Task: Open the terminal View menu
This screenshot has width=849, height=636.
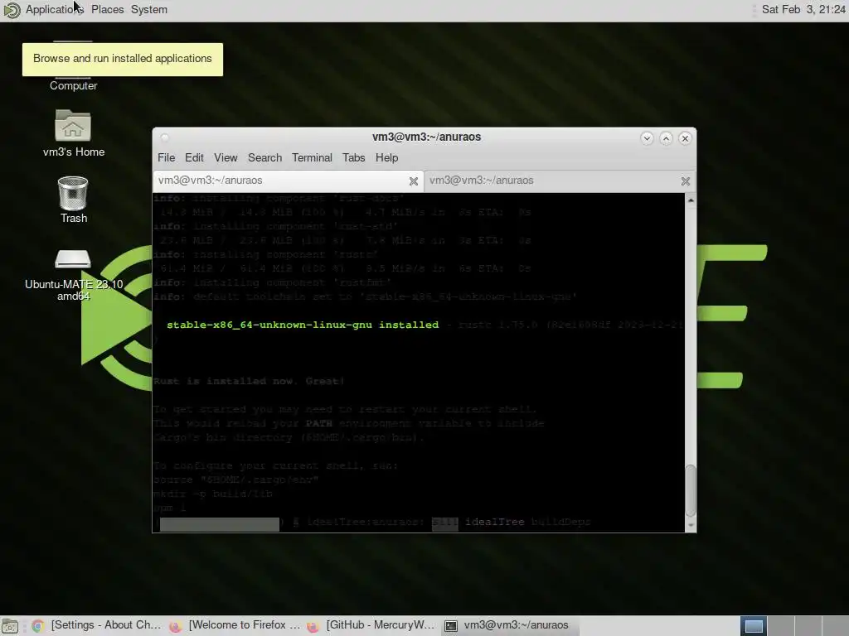Action: click(x=226, y=157)
